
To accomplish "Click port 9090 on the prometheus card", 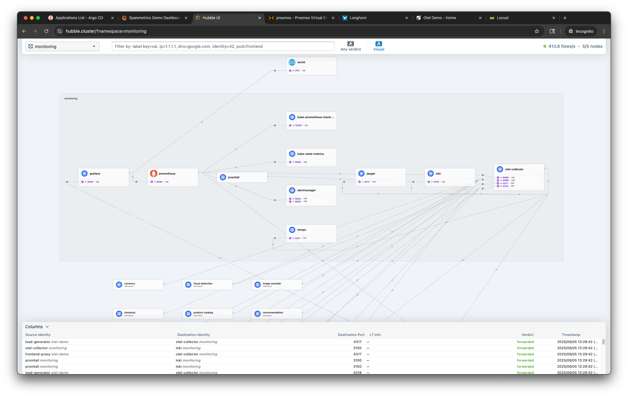I will (x=159, y=182).
